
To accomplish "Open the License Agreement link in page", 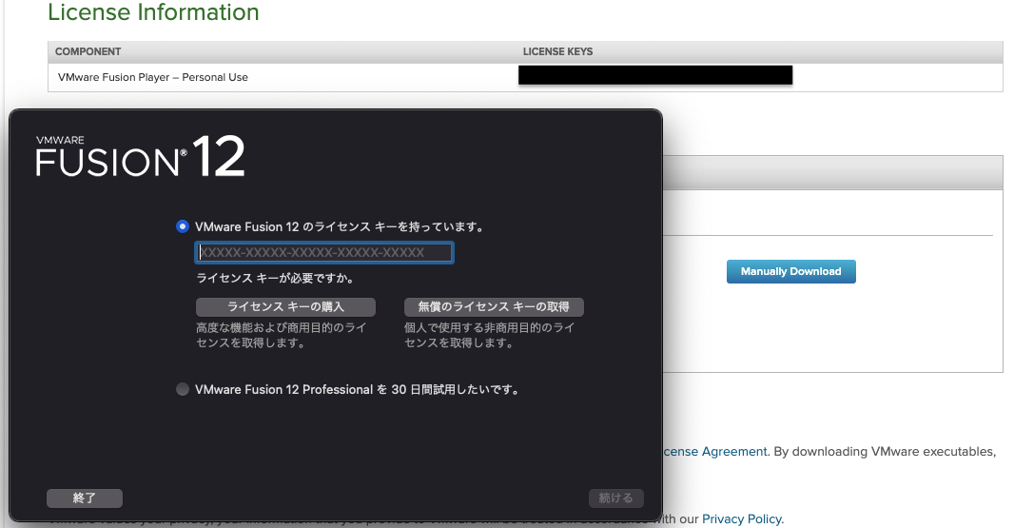I will [715, 452].
